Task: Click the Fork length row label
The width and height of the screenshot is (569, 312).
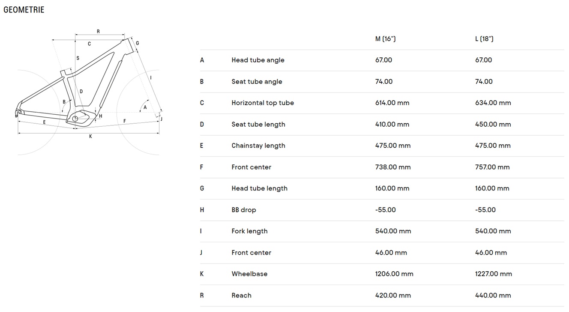Action: (x=249, y=232)
